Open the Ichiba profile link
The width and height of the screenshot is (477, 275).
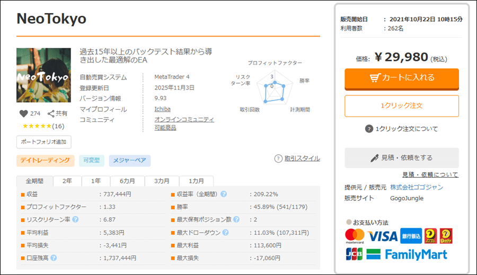[163, 109]
